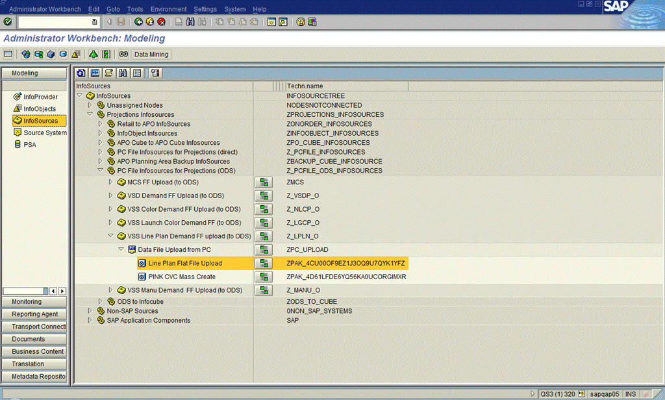
Task: Collapse the Projections Infosources node
Action: [x=90, y=114]
